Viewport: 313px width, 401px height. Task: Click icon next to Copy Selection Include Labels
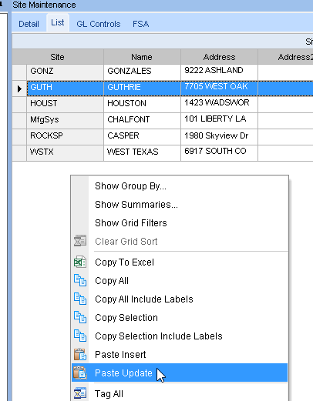point(80,336)
